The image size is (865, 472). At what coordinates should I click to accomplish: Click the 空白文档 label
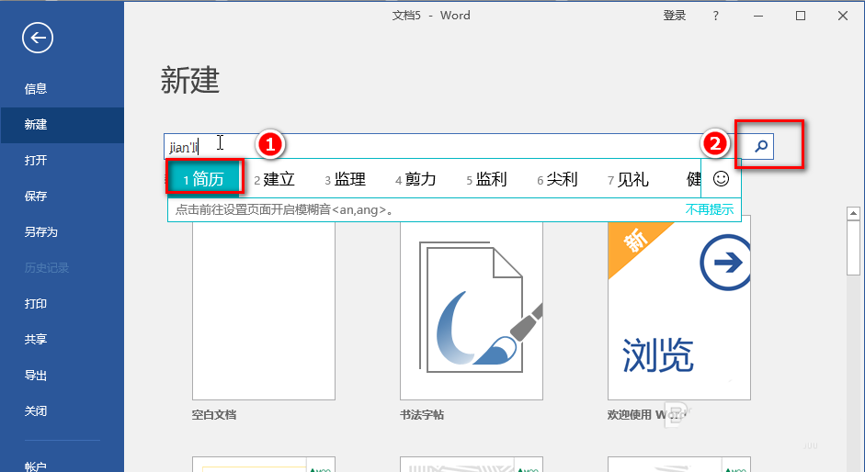214,415
